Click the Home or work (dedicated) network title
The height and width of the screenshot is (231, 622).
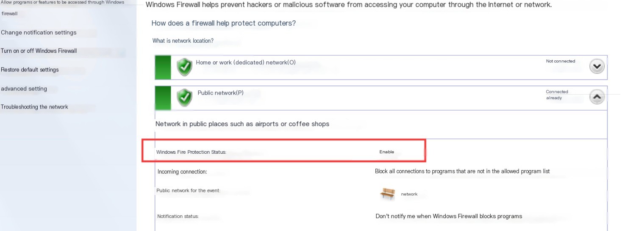tap(246, 63)
